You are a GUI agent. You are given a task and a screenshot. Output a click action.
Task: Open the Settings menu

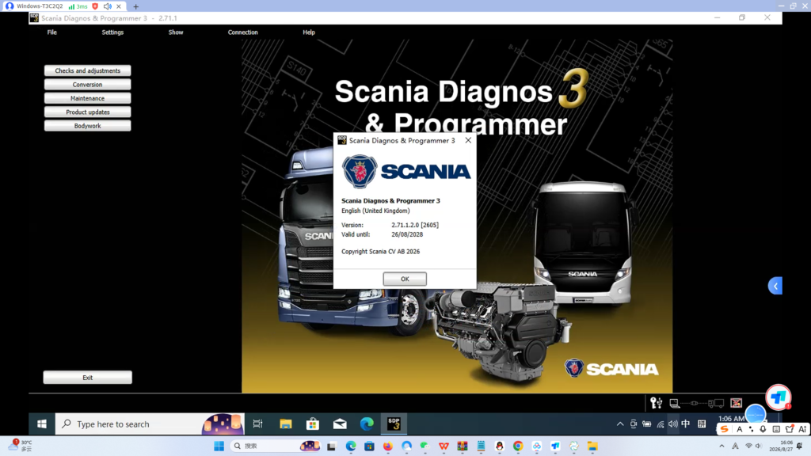(x=112, y=32)
